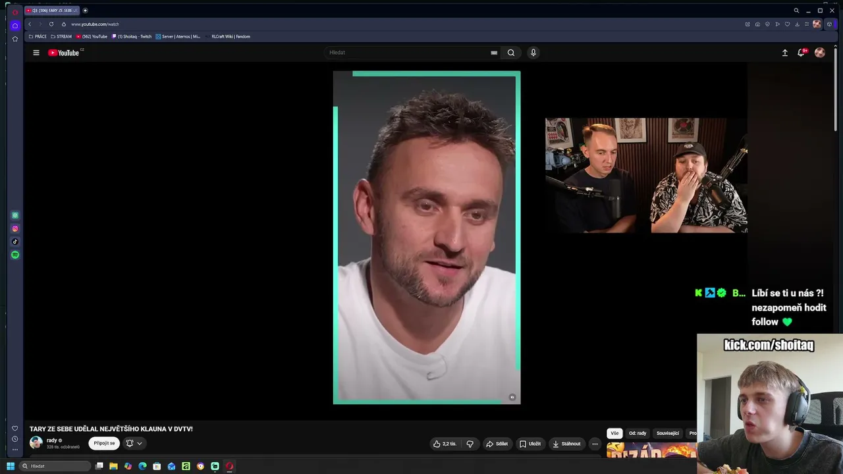Start voice search with the microphone
The height and width of the screenshot is (474, 843).
[x=533, y=53]
